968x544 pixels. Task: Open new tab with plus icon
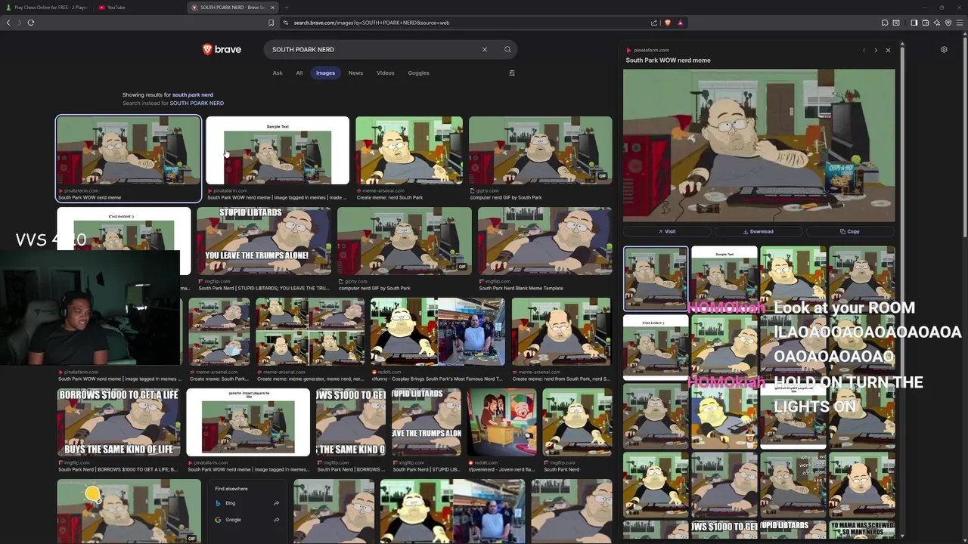(286, 8)
